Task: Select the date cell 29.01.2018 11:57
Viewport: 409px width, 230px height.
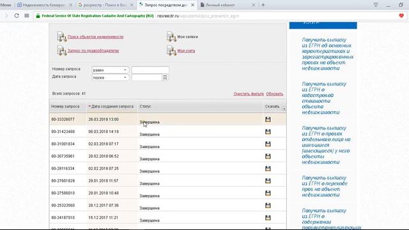Action: click(104, 181)
